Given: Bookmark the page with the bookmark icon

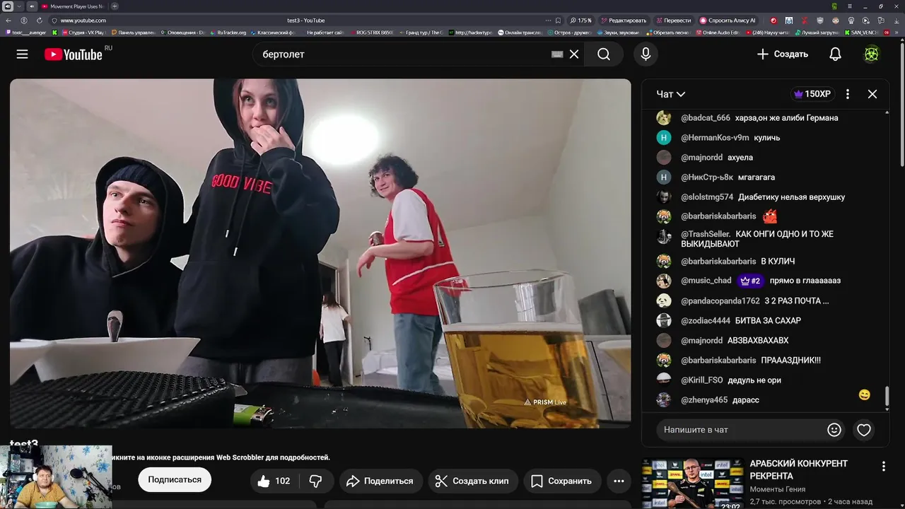Looking at the screenshot, I should point(558,21).
